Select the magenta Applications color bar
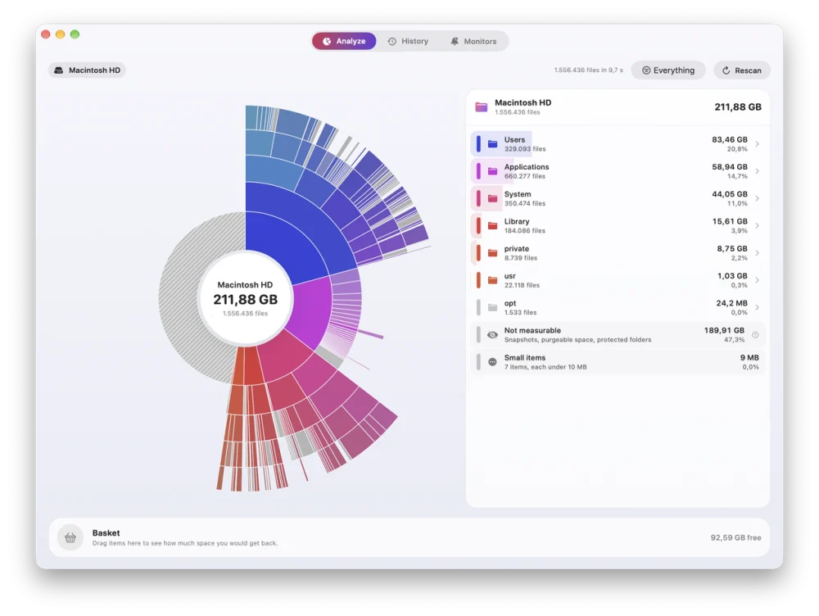Image resolution: width=819 pixels, height=616 pixels. pyautogui.click(x=478, y=171)
